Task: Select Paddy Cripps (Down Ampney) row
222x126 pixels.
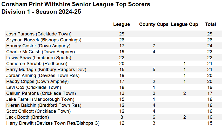Action: (113, 81)
